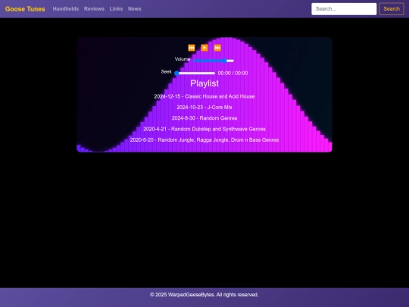Click the Playlist heading
Screen dimensions: 409x307
point(204,83)
